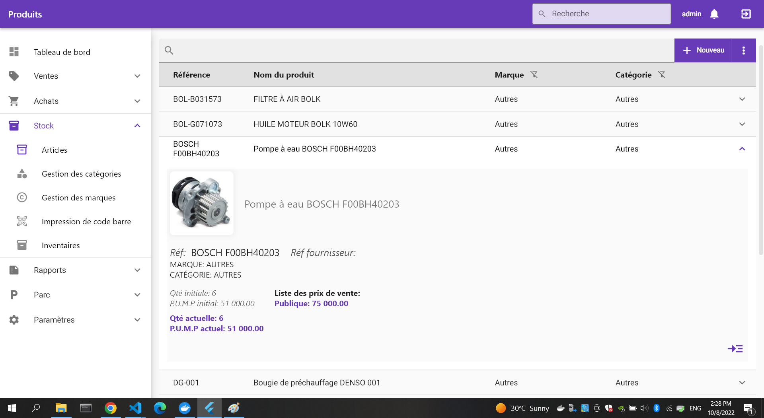Open Gestion des catégories page
Screen dimensions: 764x418
click(82, 174)
